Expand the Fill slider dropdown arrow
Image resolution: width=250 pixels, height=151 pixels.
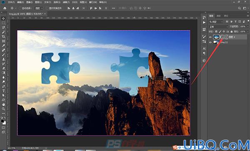pos(248,32)
